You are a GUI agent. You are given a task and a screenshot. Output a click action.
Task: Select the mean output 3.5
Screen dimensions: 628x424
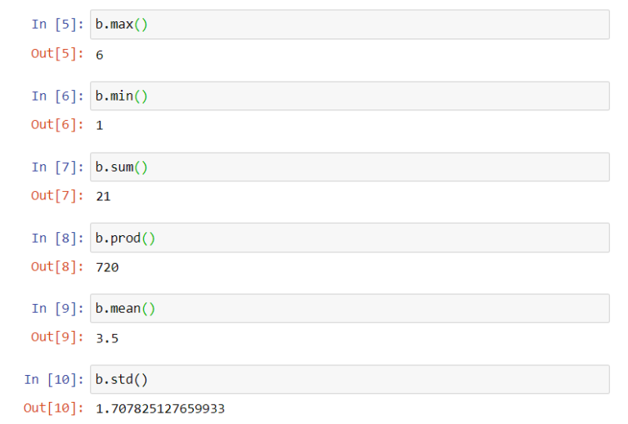(107, 338)
